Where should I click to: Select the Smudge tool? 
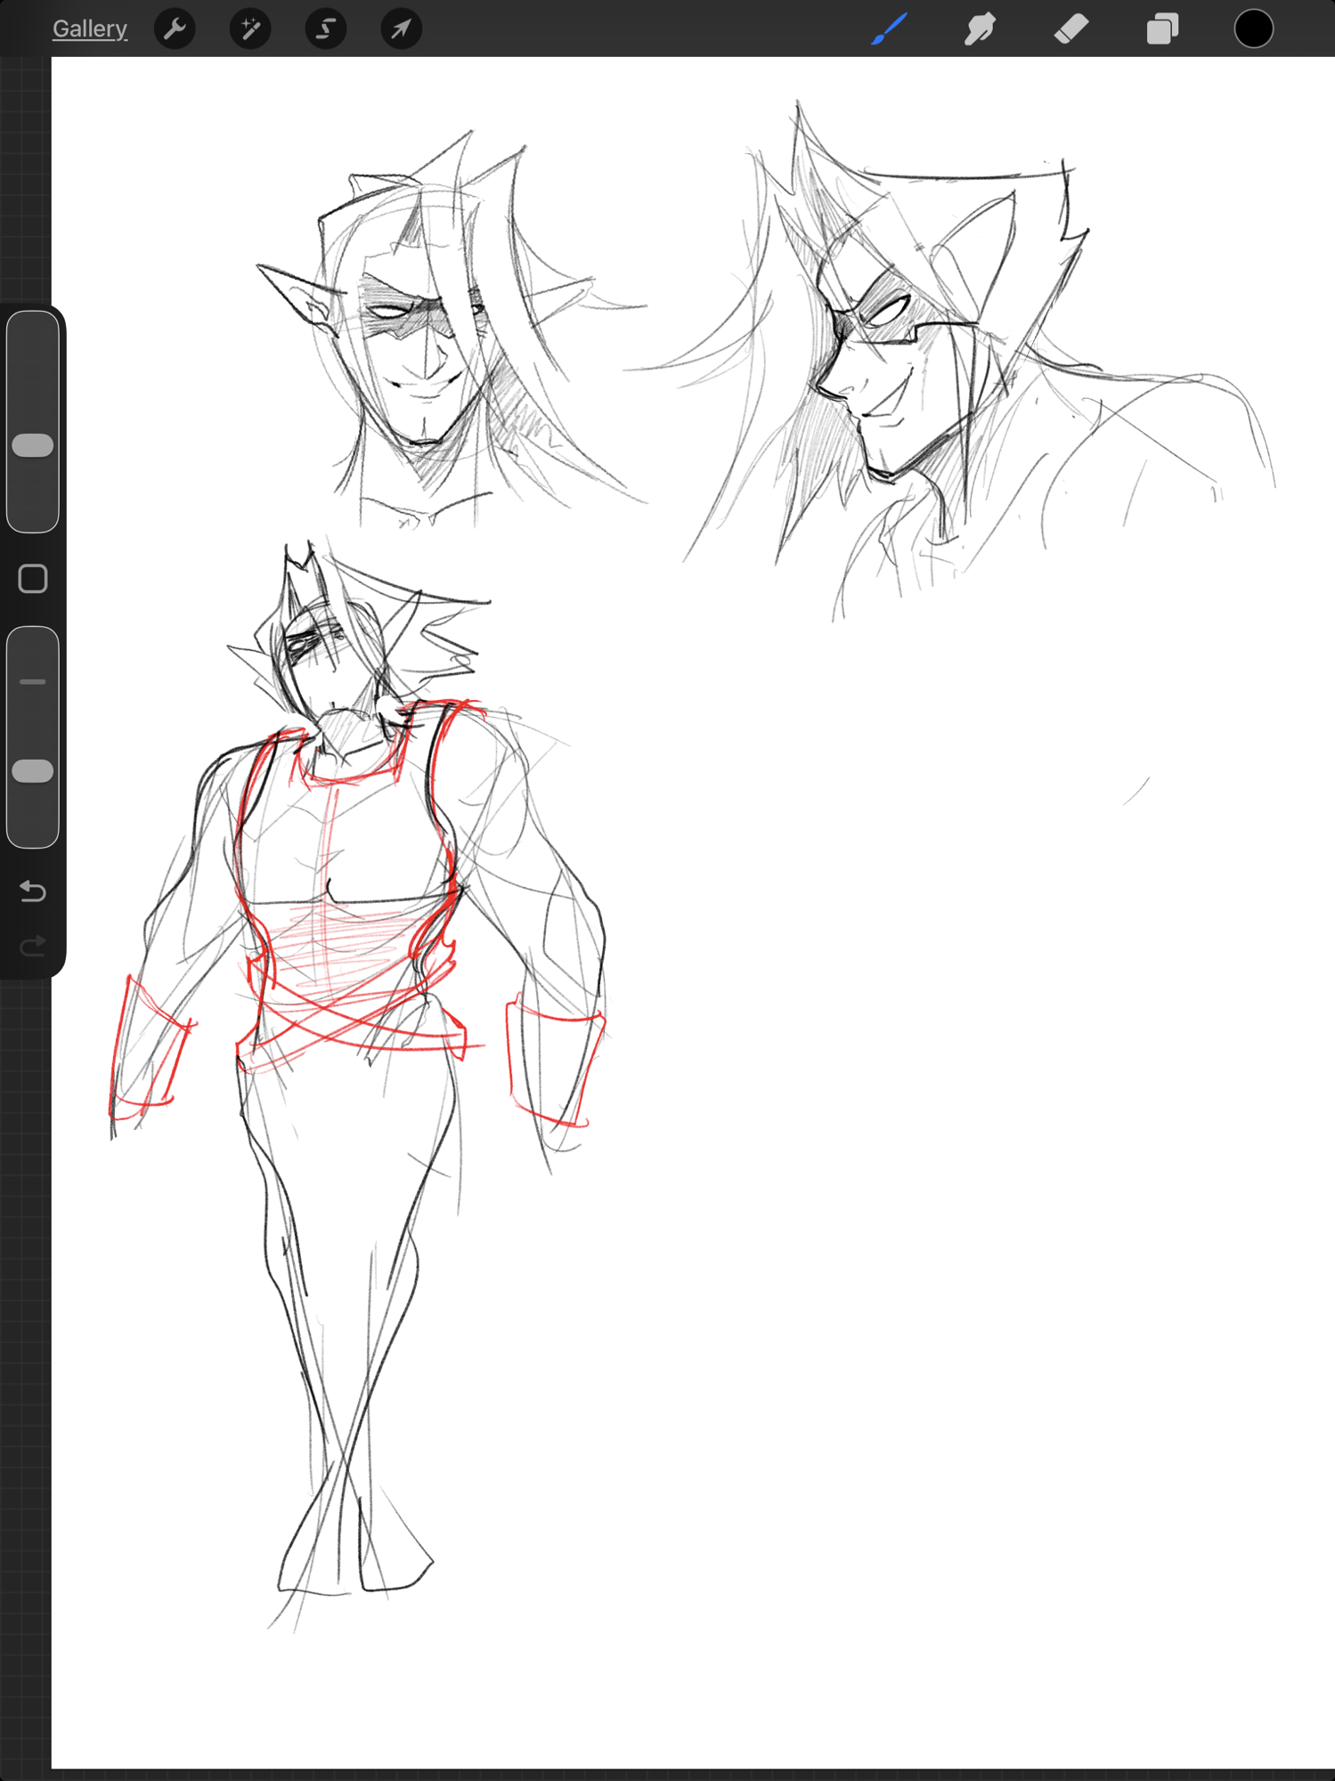coord(980,29)
